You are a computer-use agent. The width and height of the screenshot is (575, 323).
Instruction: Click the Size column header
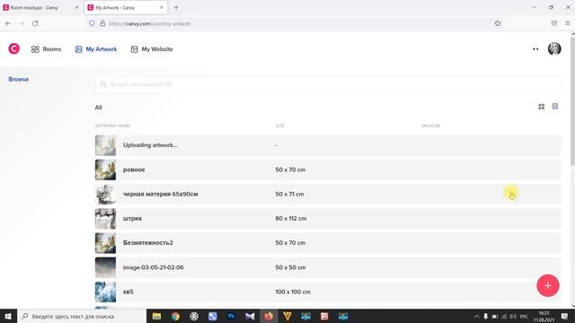pyautogui.click(x=279, y=126)
